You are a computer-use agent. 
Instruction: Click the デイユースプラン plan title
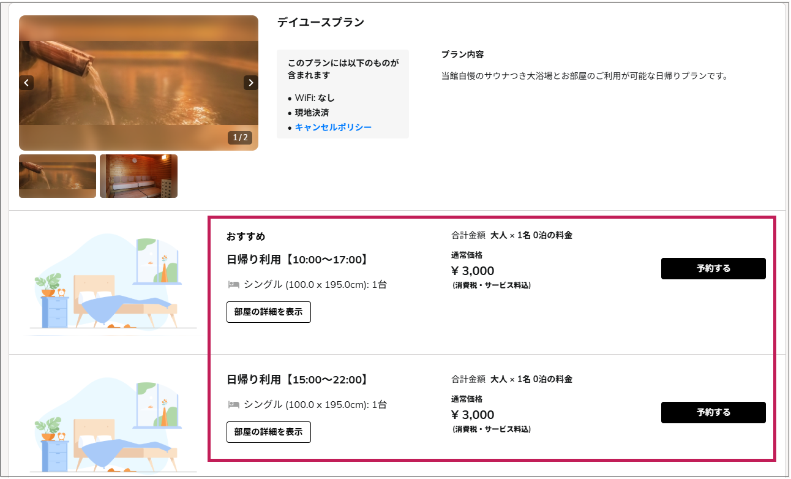[320, 23]
